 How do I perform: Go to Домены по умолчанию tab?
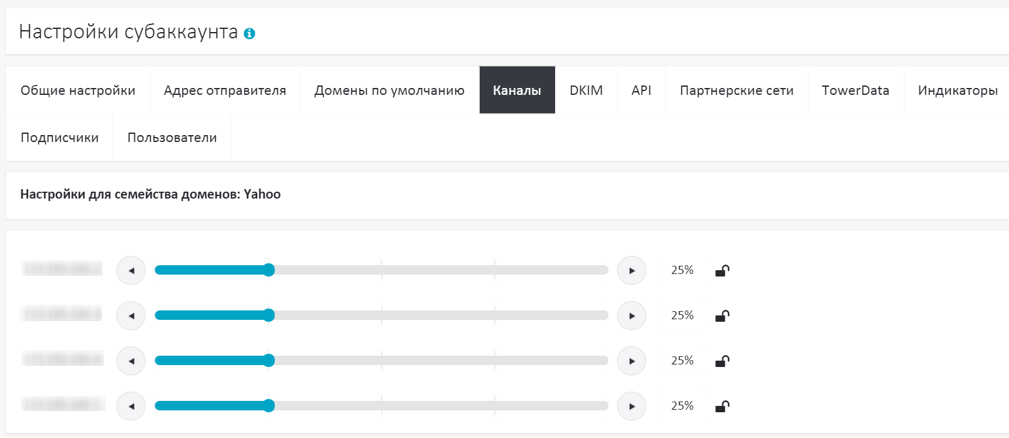(389, 90)
